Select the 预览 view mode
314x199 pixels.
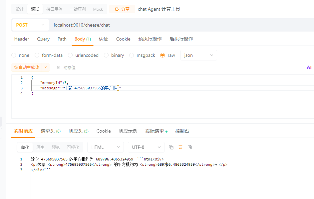(56, 148)
